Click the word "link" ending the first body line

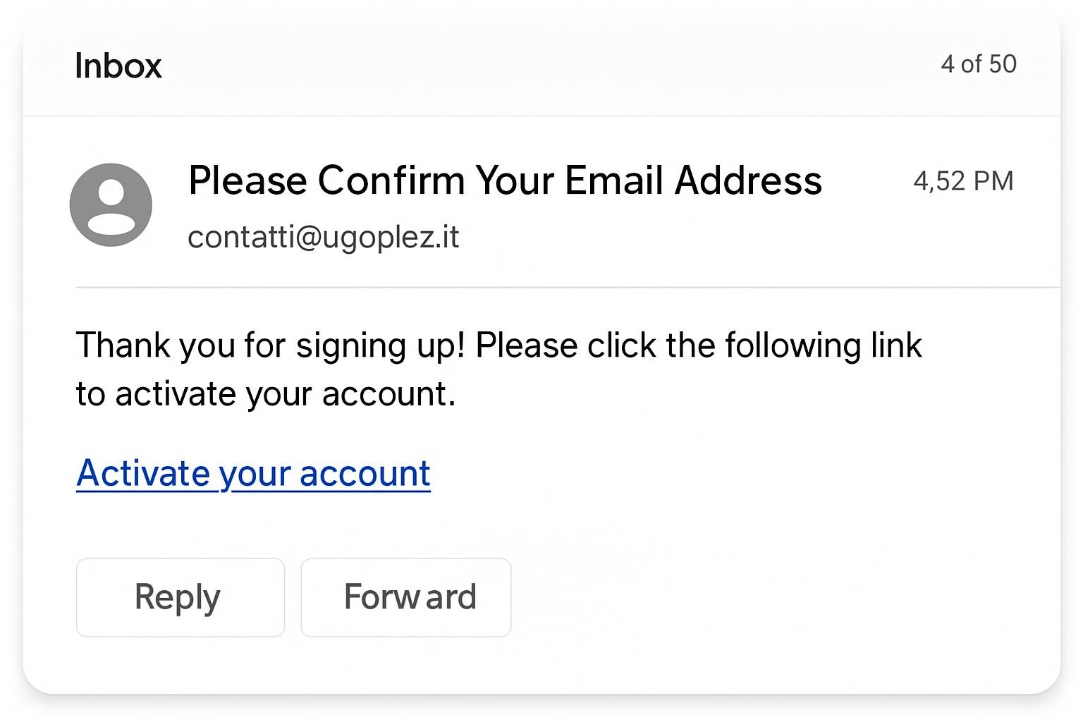tap(895, 345)
